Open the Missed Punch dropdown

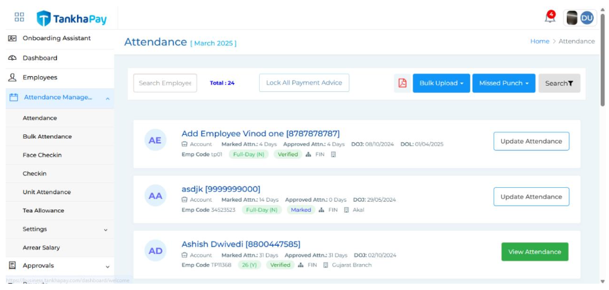pyautogui.click(x=503, y=83)
